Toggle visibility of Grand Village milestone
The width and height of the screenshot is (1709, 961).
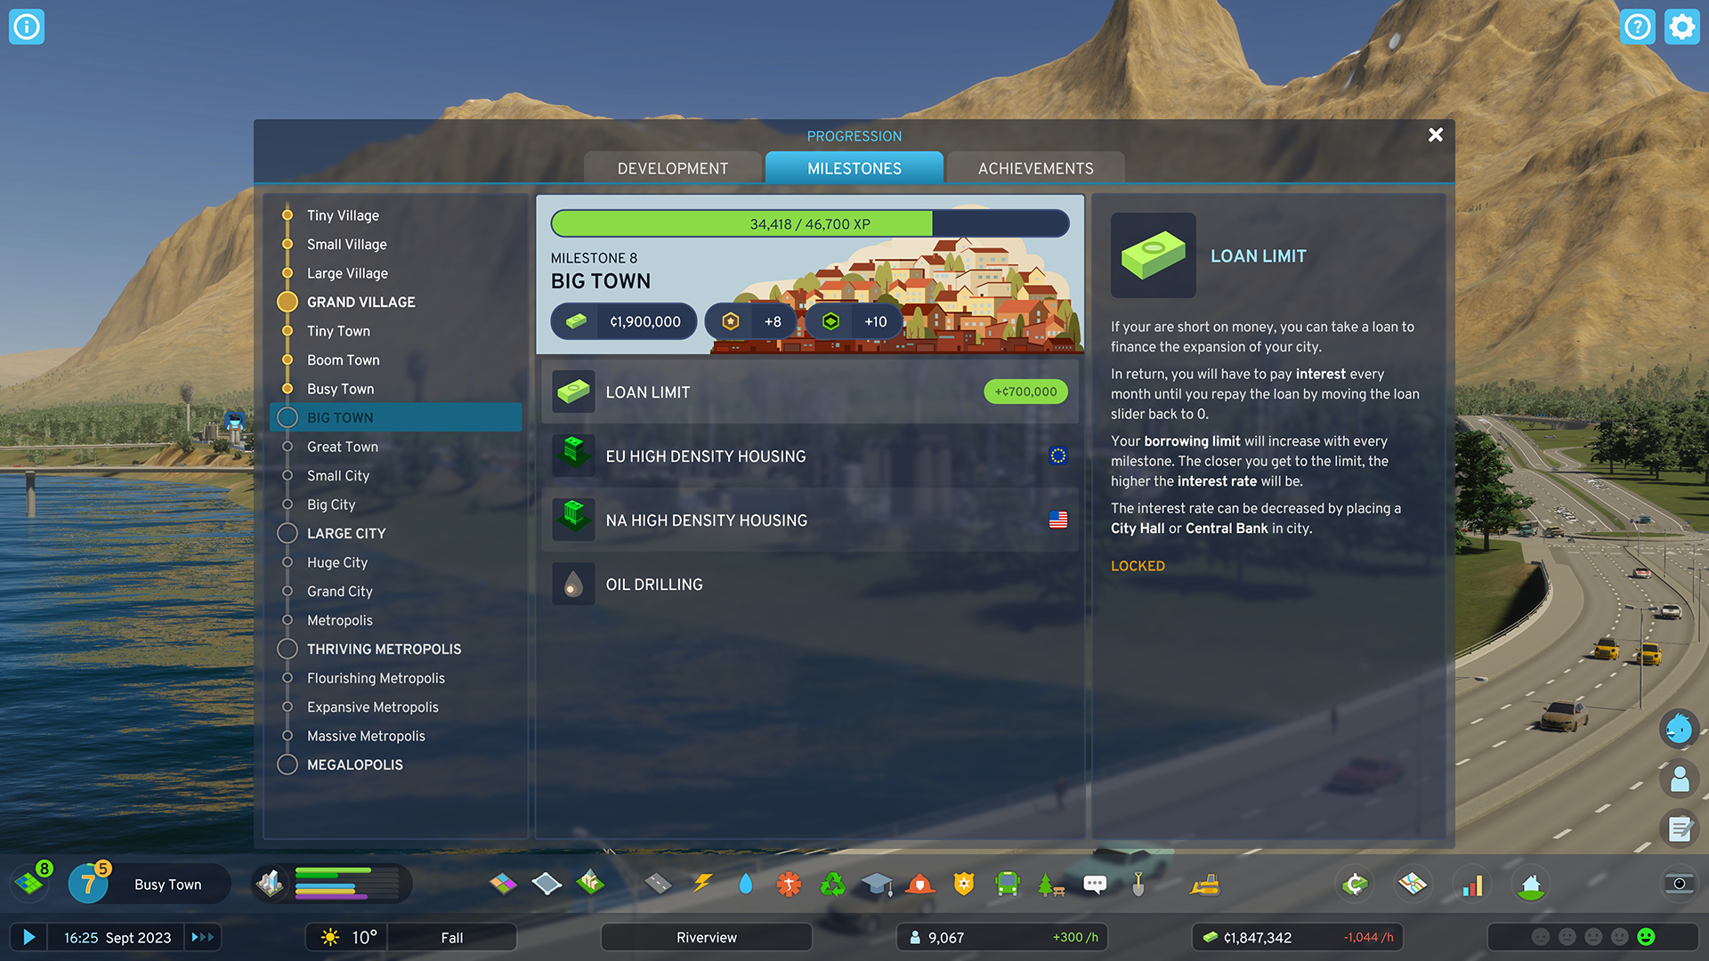(288, 302)
